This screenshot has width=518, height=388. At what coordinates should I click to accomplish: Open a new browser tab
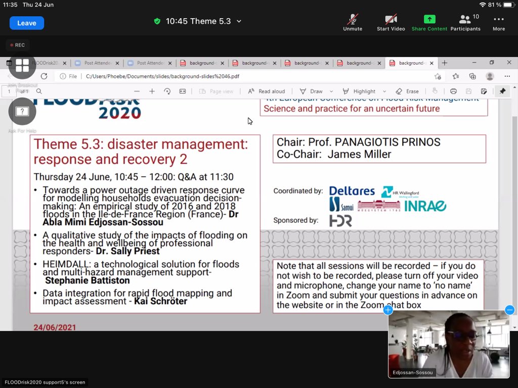click(x=445, y=63)
